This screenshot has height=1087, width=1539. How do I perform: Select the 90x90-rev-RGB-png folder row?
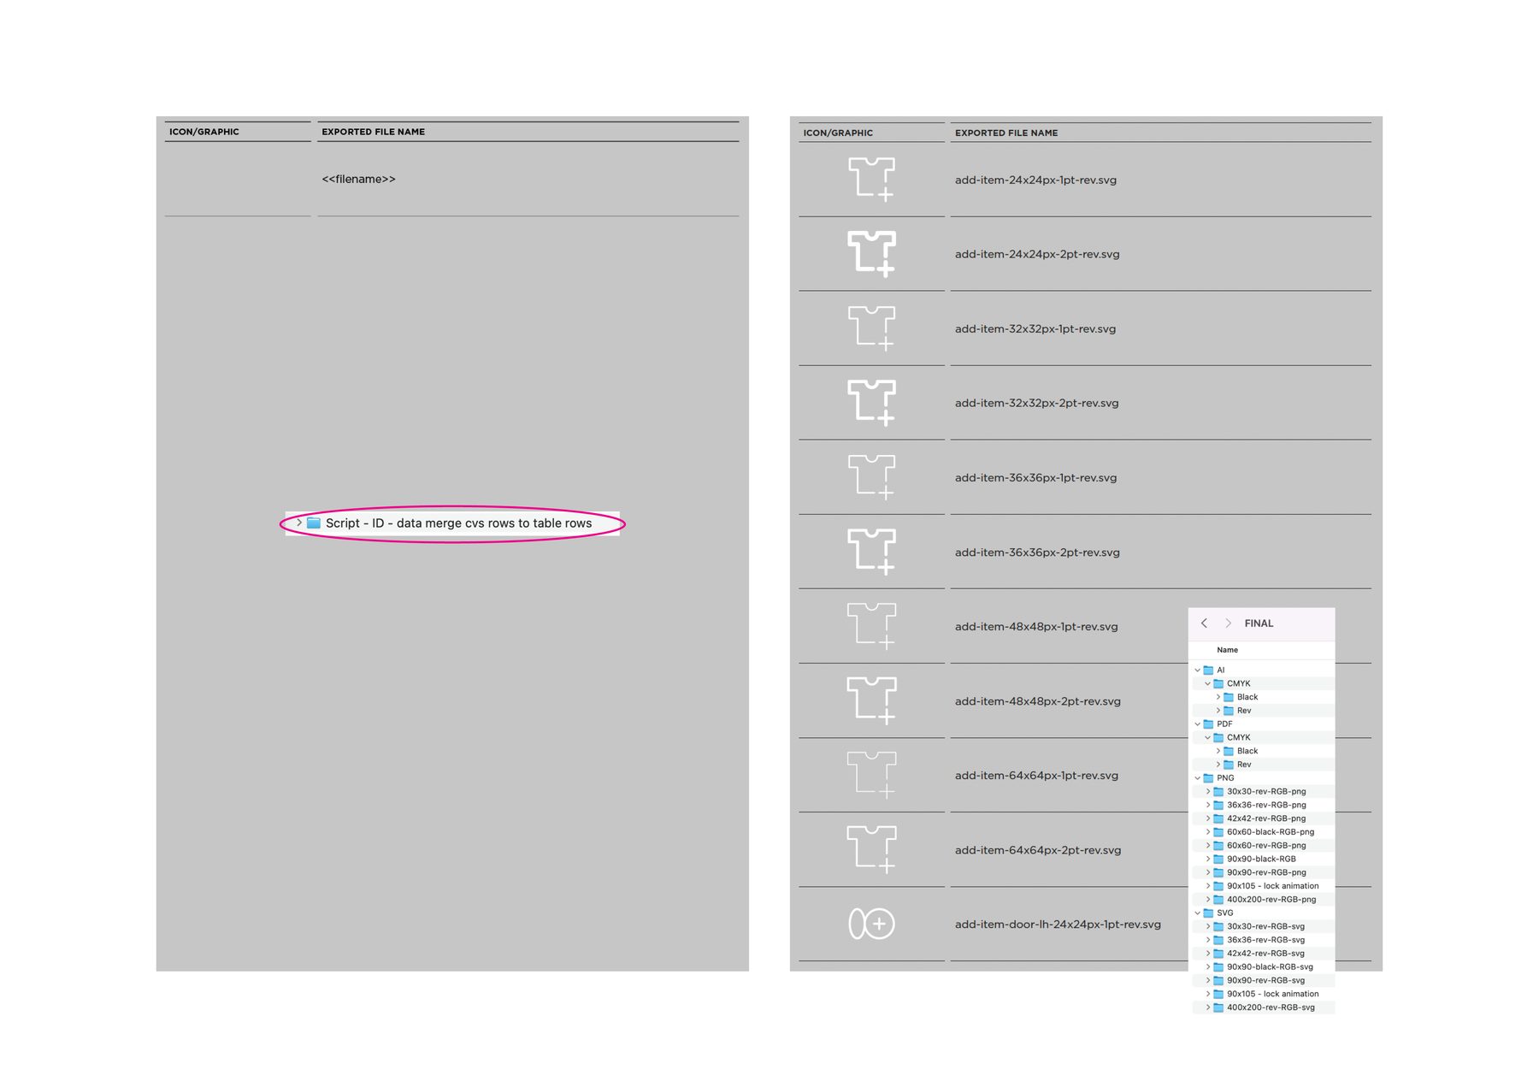click(x=1262, y=872)
